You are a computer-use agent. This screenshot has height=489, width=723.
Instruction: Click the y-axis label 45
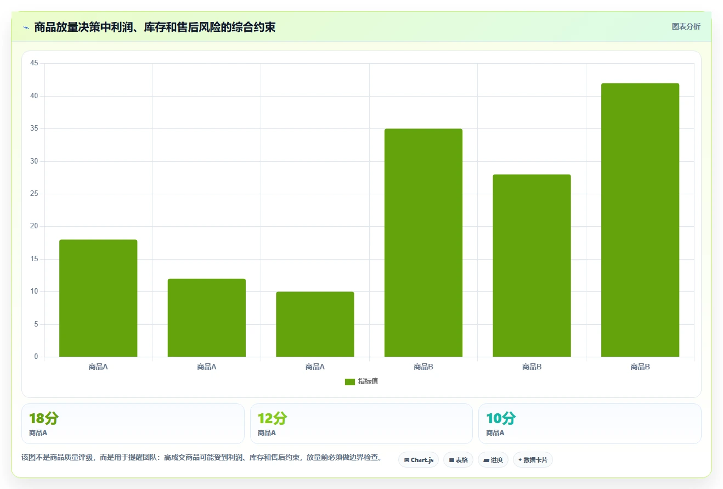(34, 64)
